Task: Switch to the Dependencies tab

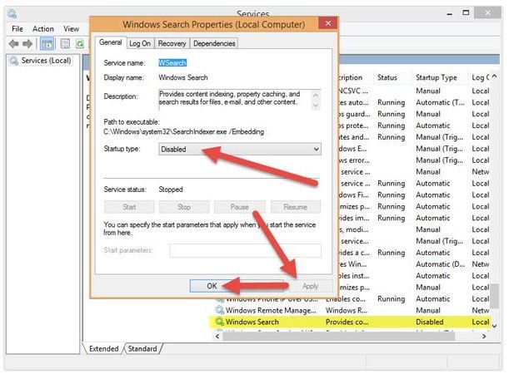Action: pos(214,43)
